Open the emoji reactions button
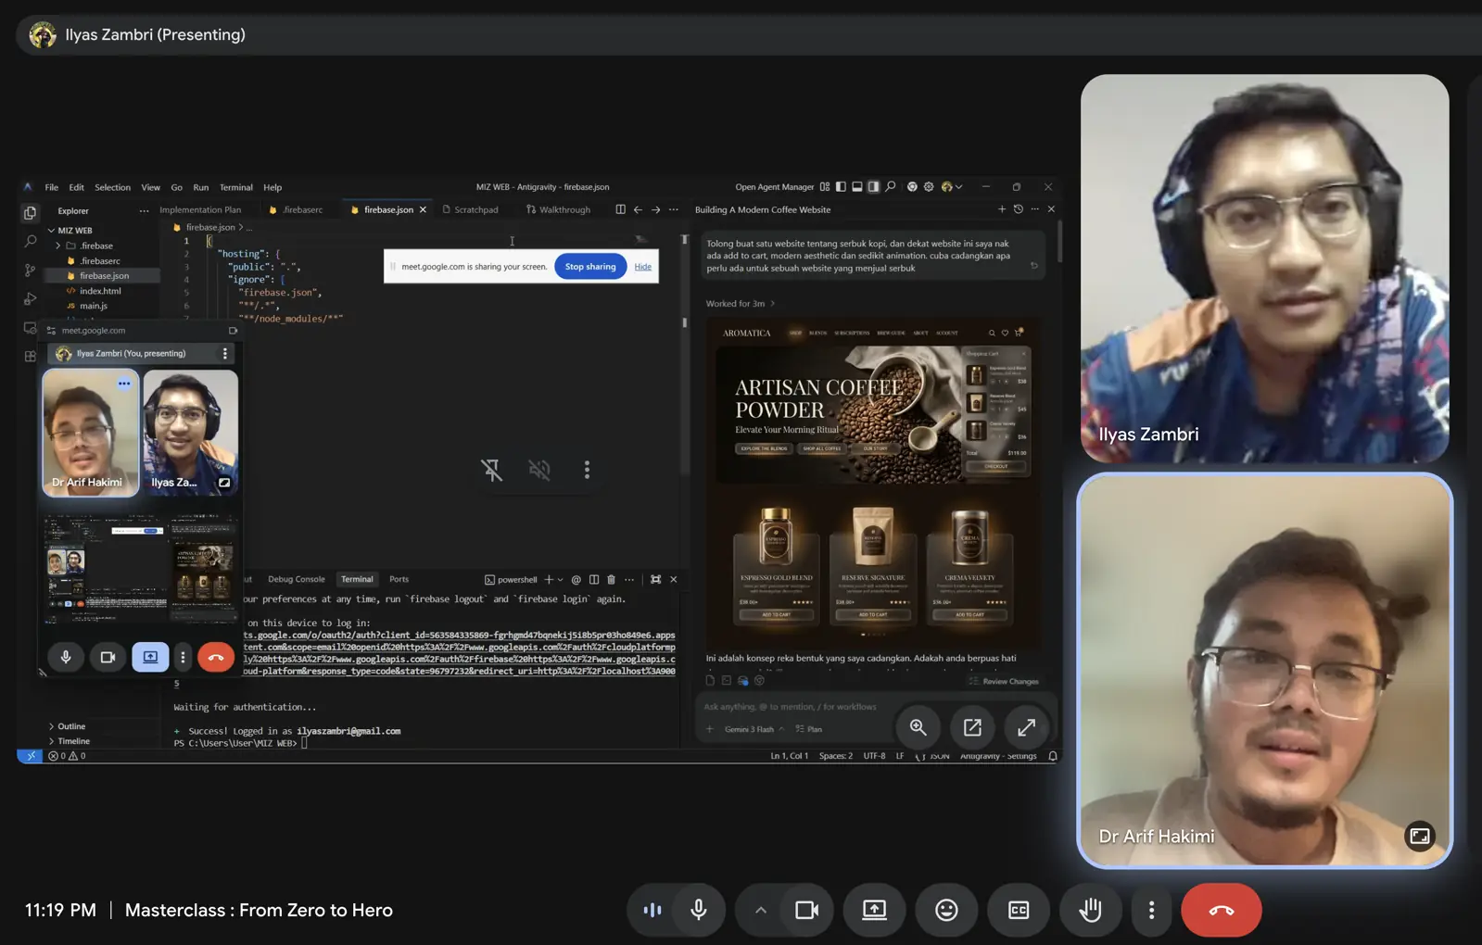 (945, 910)
